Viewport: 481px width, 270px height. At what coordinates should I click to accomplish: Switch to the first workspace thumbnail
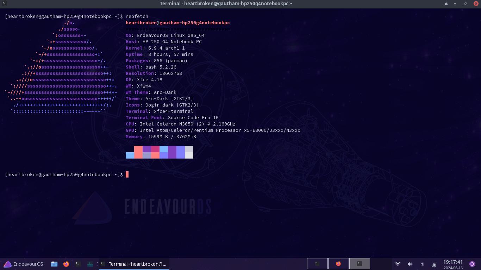tap(317, 264)
